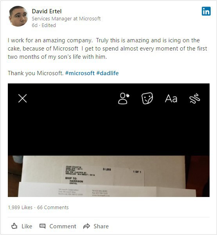Viewport: 217px width, 235px height.
Task: Follow the #dadlife hashtag
Action: click(x=108, y=73)
